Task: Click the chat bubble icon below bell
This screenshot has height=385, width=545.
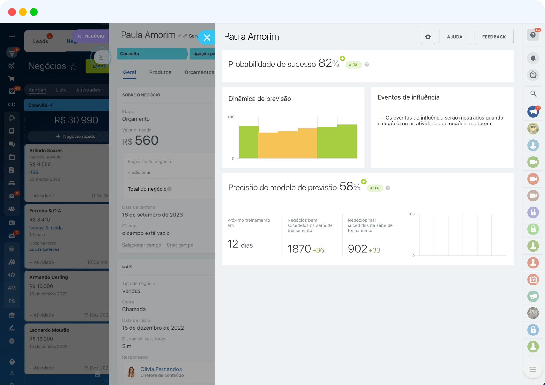Action: 533,75
